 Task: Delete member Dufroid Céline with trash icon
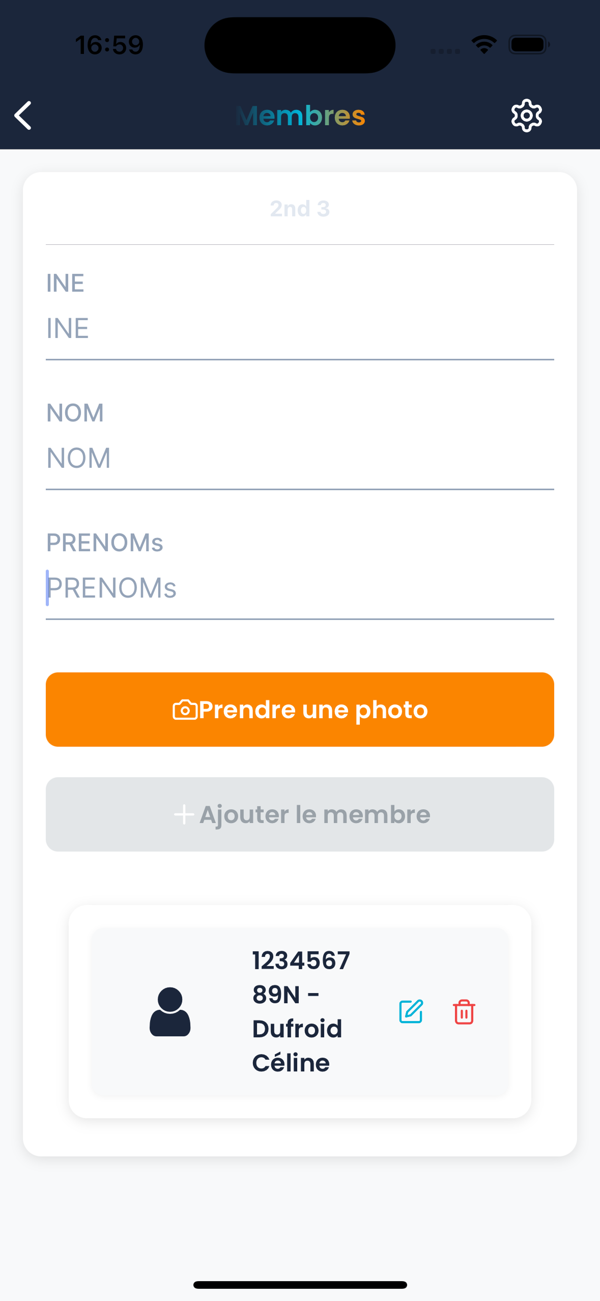[464, 1011]
